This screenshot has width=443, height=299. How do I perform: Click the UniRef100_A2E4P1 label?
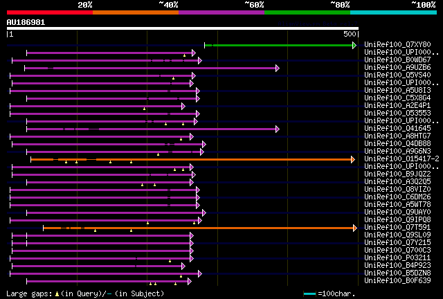click(397, 105)
